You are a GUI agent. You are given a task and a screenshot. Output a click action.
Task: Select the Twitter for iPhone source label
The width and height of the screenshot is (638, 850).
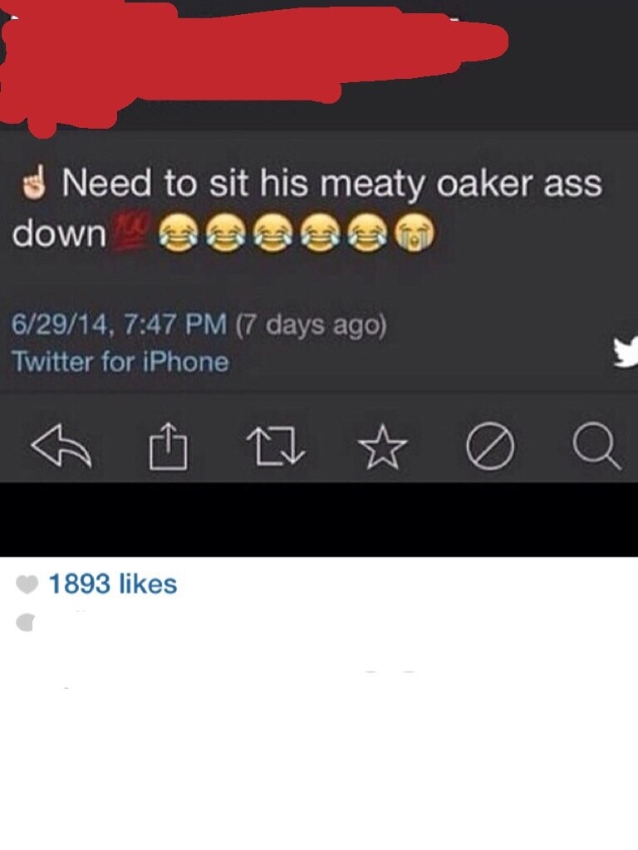(x=120, y=362)
